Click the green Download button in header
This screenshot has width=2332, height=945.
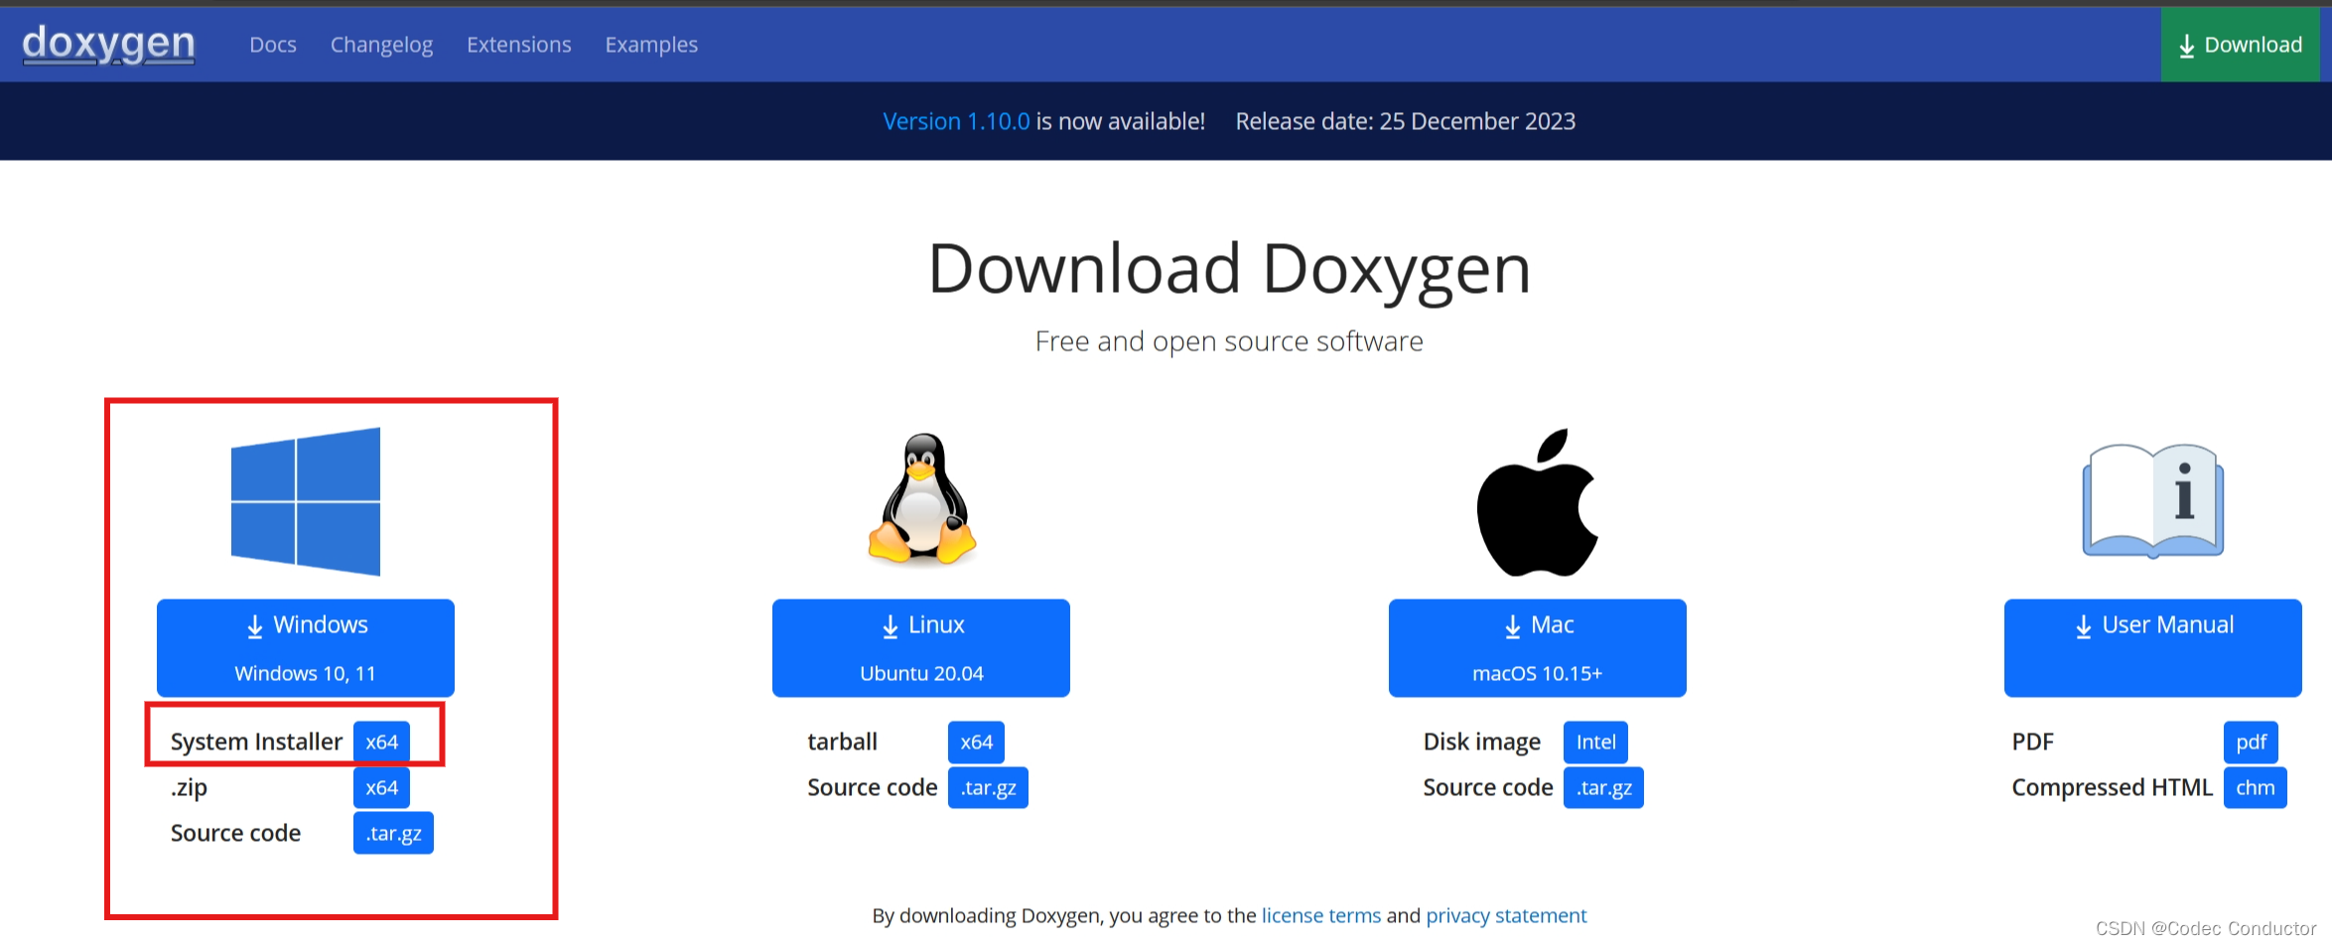point(2241,45)
